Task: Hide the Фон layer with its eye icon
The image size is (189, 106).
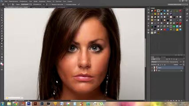Action: click(152, 71)
